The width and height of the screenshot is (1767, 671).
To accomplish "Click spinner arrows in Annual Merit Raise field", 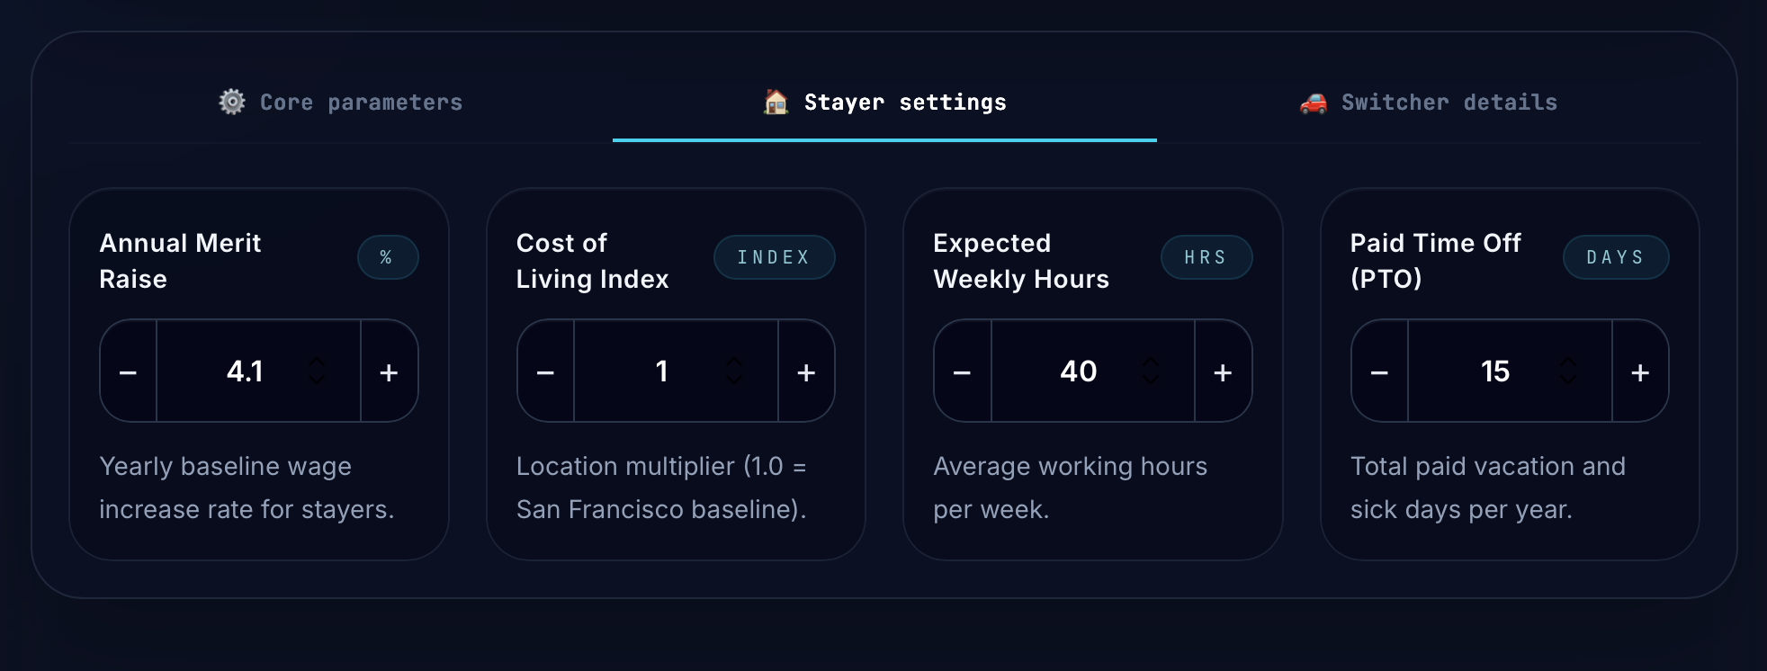I will (317, 371).
